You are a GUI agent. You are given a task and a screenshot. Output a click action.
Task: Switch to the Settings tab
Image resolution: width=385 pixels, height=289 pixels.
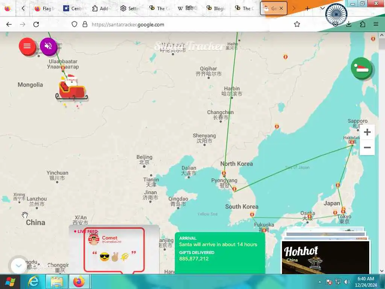(x=130, y=9)
